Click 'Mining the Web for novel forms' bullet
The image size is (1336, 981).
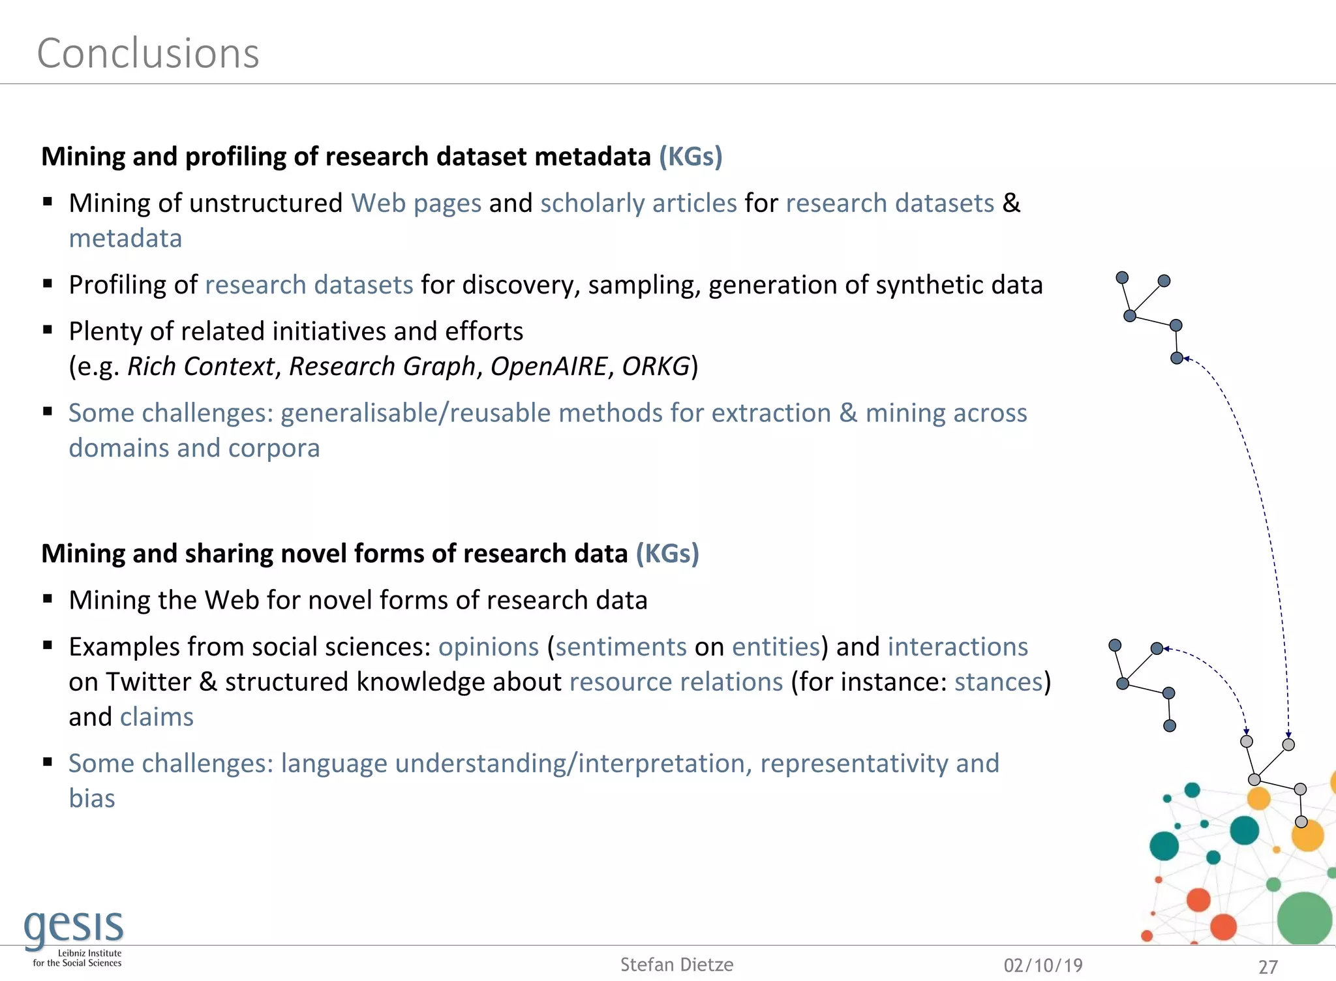pos(358,600)
